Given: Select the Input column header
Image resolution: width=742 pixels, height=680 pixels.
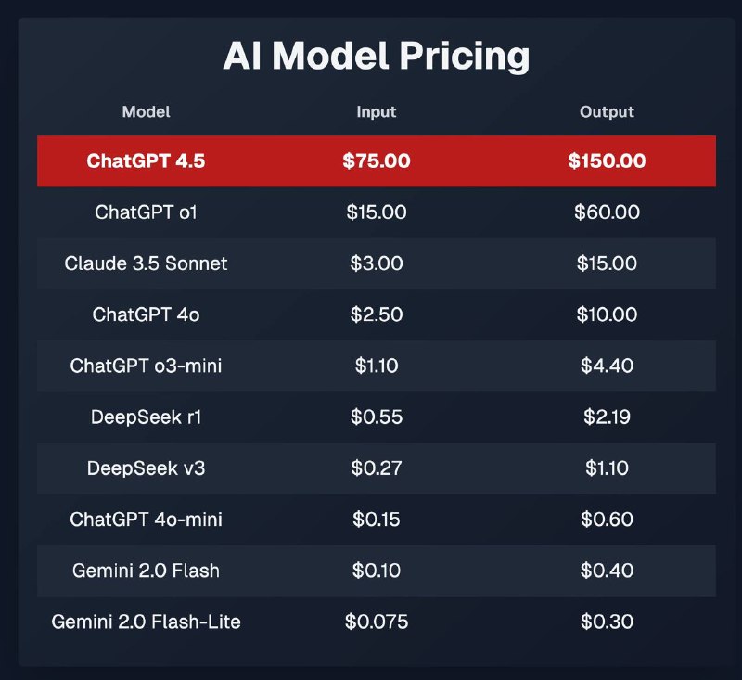Looking at the screenshot, I should click(377, 112).
